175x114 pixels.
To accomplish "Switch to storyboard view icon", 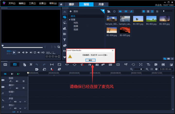I will [5, 64].
